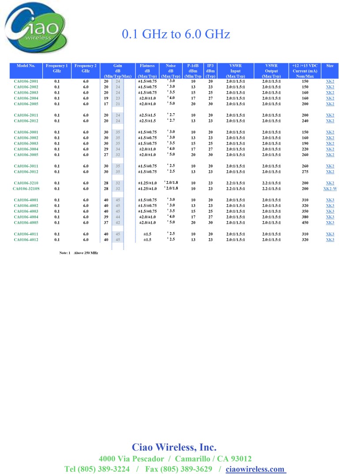Open XK2 size link for CA0106-2001
The height and width of the screenshot is (474, 339).
pos(330,81)
